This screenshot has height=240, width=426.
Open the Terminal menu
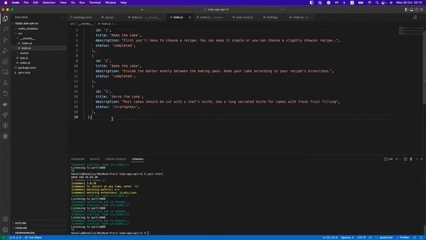[x=95, y=3]
